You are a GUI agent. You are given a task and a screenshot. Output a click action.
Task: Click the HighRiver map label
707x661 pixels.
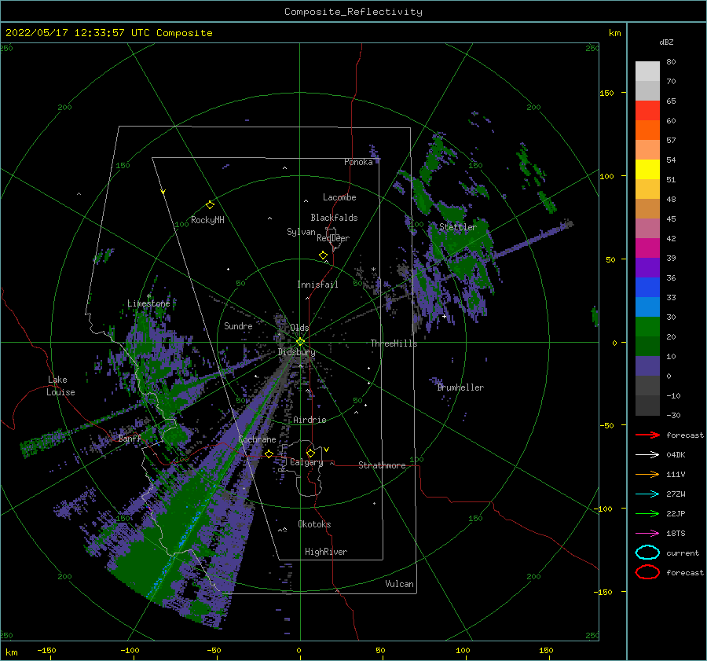tap(325, 552)
